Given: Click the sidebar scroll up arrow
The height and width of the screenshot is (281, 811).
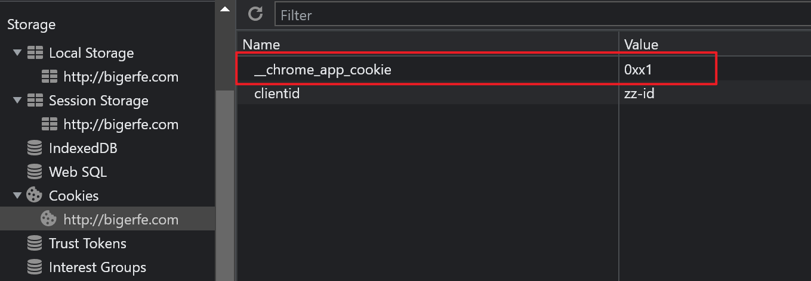Looking at the screenshot, I should [x=225, y=9].
